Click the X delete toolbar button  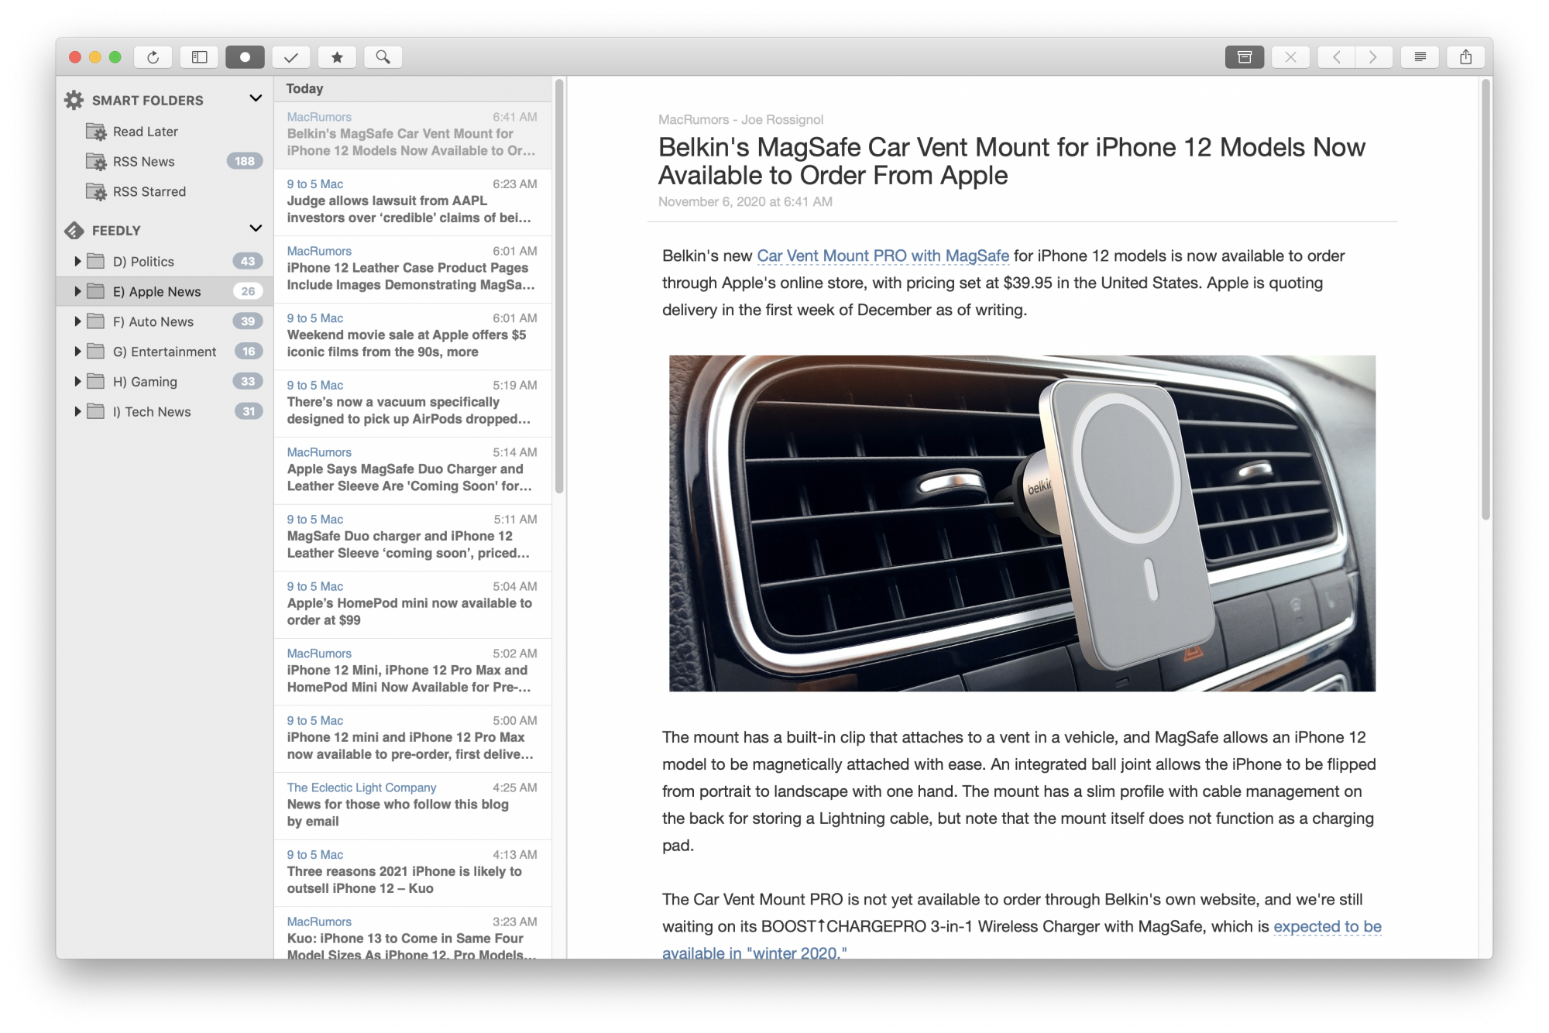1290,57
